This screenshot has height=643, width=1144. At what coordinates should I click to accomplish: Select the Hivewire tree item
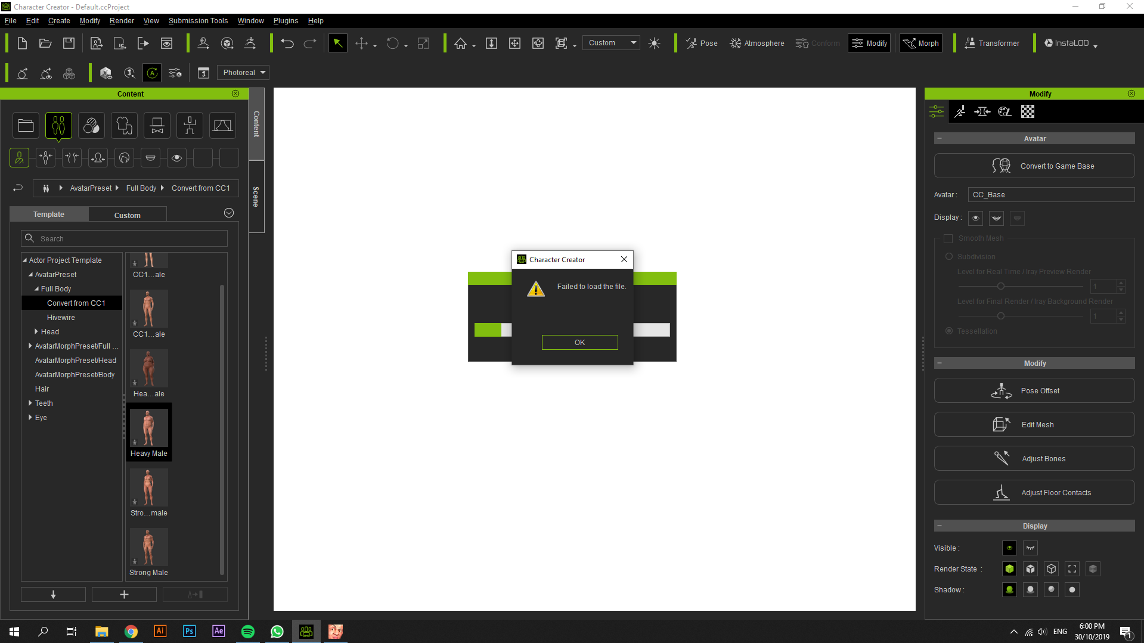pos(61,318)
